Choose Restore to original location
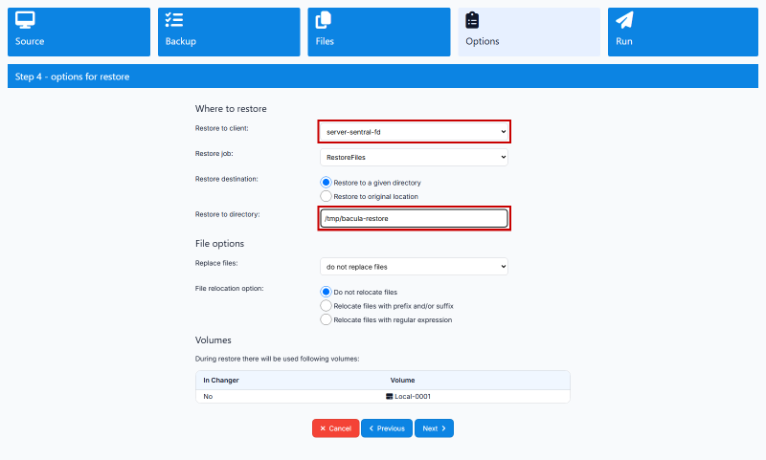This screenshot has height=460, width=766. [x=326, y=196]
